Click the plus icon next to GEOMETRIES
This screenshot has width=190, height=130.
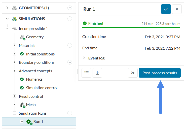coord(70,8)
